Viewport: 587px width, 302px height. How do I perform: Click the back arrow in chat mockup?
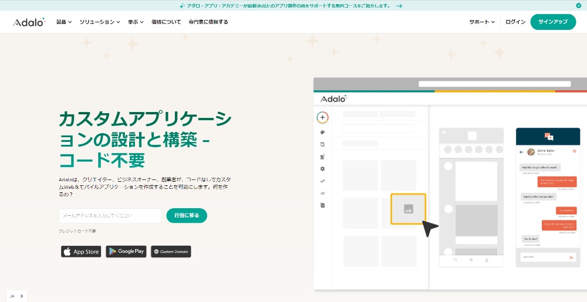point(521,152)
